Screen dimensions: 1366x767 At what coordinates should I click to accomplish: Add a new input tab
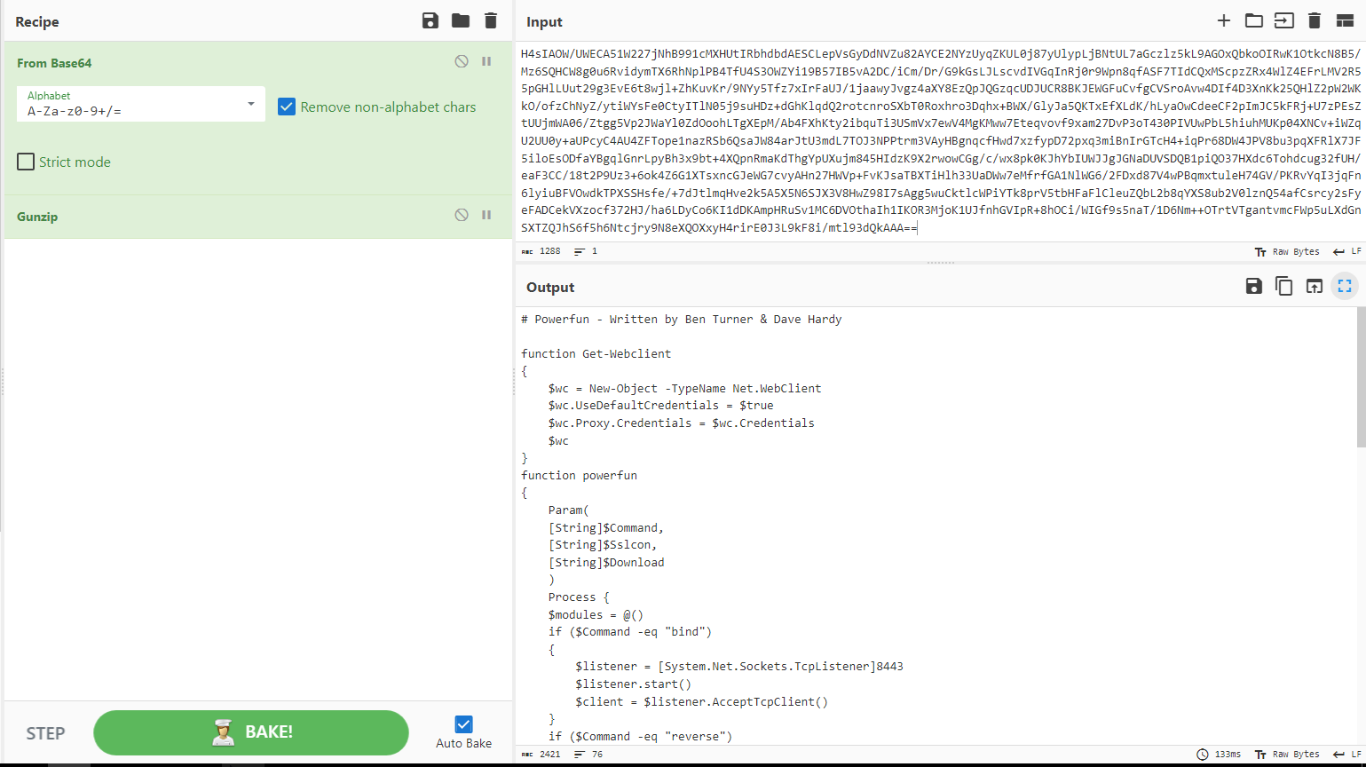point(1224,21)
